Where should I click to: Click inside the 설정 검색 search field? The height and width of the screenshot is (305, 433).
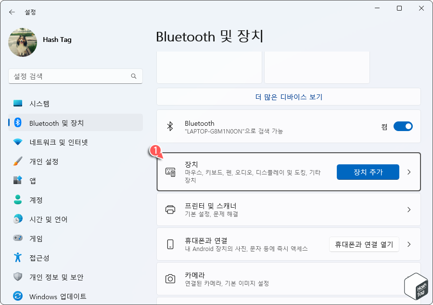pos(76,76)
